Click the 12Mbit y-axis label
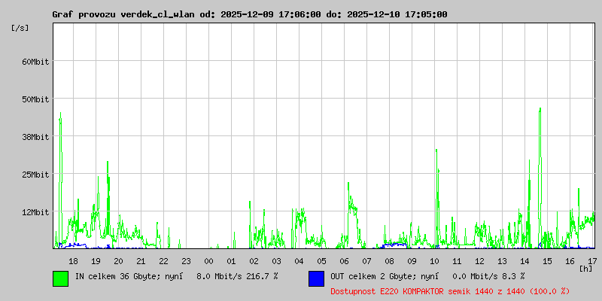This screenshot has width=602, height=301. pos(35,212)
